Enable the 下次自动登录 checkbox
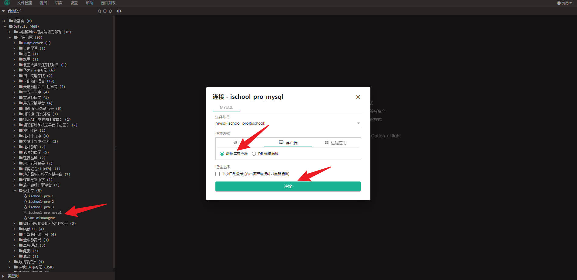 click(218, 174)
